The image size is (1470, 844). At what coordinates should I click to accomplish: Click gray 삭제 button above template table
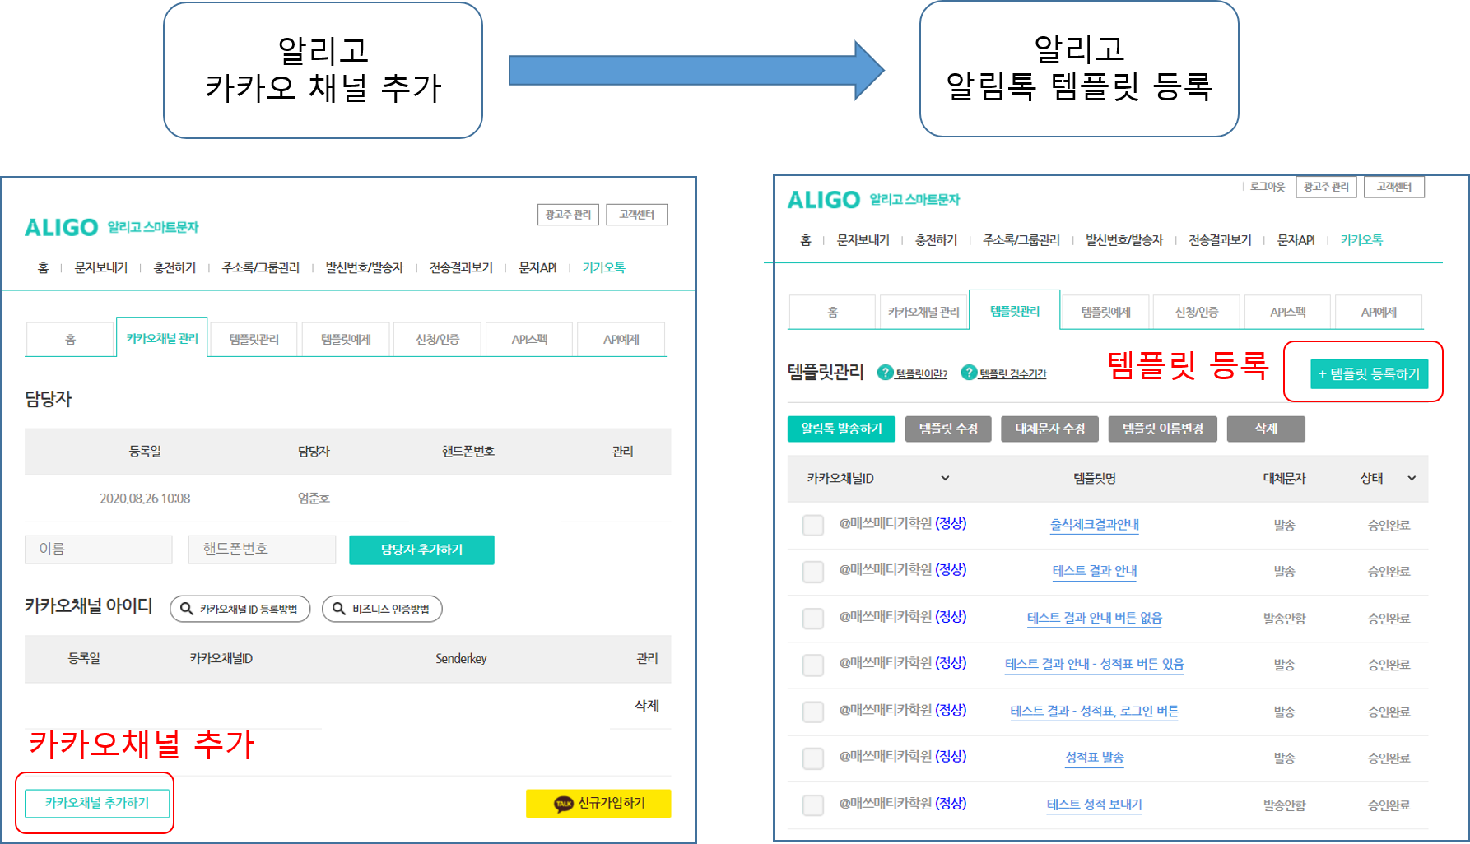pos(1266,429)
